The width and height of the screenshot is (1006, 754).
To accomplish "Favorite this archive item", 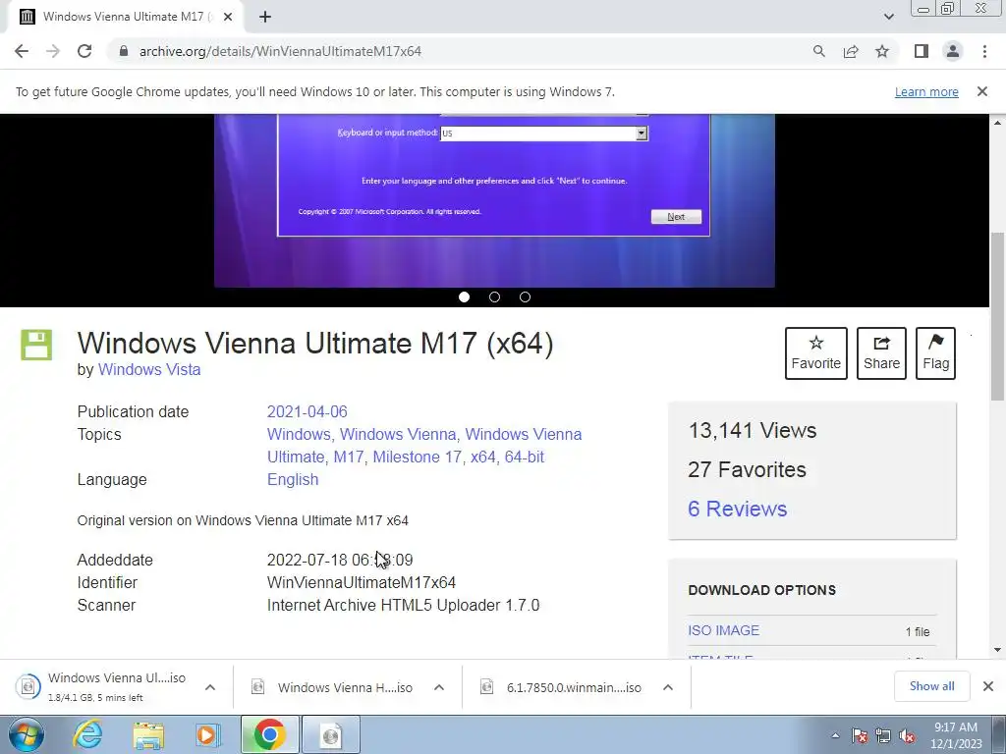I will coord(816,353).
